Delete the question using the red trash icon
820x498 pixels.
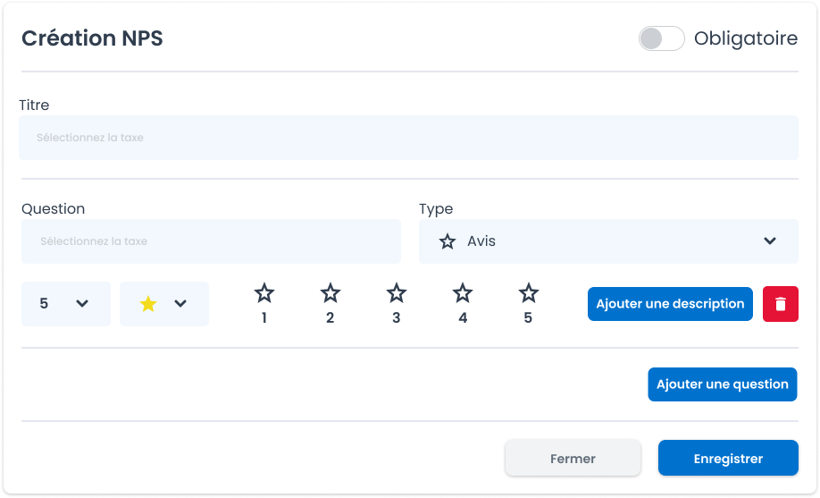point(780,304)
